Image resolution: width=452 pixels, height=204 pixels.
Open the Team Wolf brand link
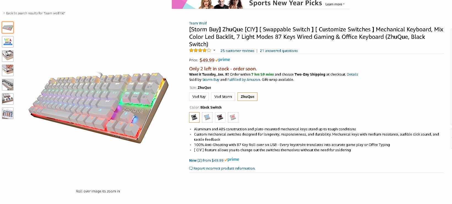[198, 23]
